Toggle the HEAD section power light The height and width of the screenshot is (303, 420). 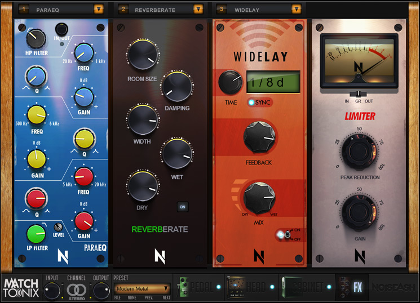tap(272, 287)
